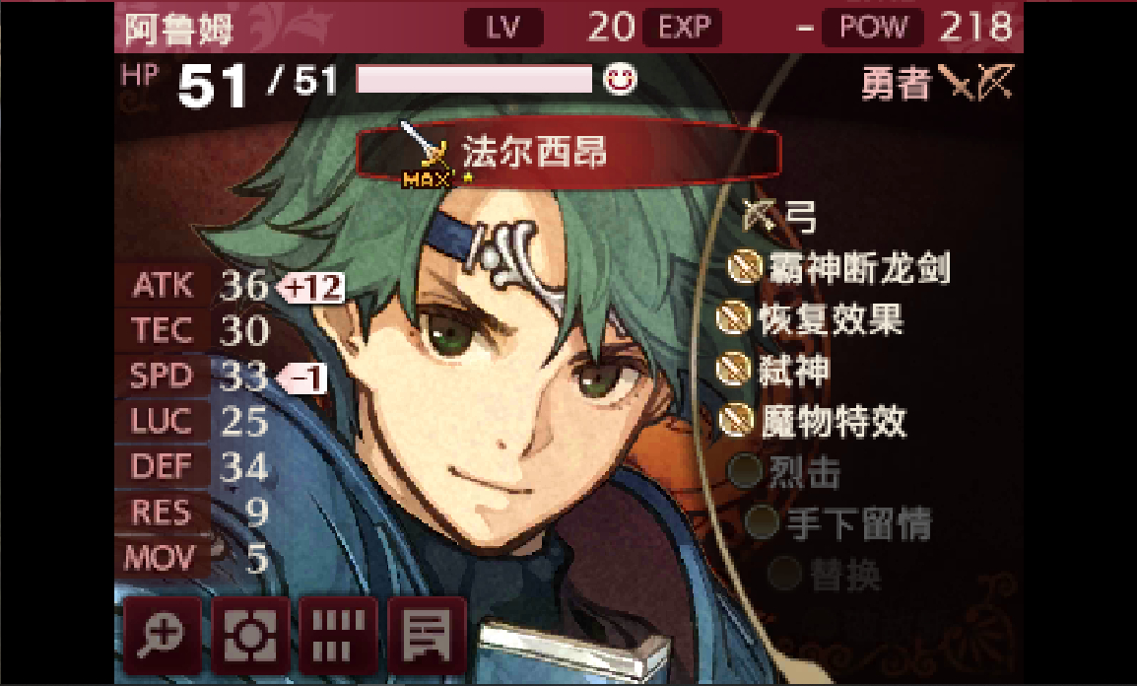Image resolution: width=1137 pixels, height=686 pixels.
Task: Tap the SPD -1 penalty tag
Action: (303, 378)
